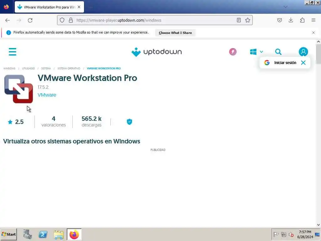Screen dimensions: 321x241
Task: Click the muted volume tray icon
Action: click(291, 234)
